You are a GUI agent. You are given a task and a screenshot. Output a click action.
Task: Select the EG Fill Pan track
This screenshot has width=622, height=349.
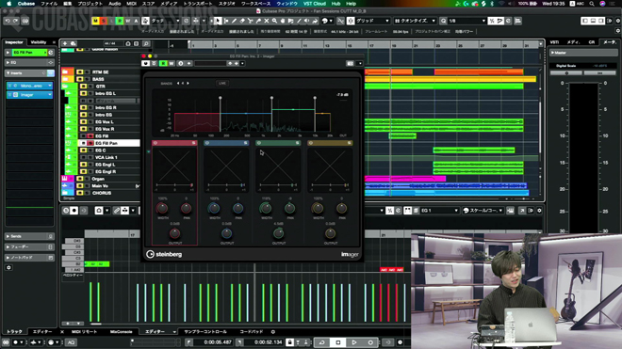point(106,143)
